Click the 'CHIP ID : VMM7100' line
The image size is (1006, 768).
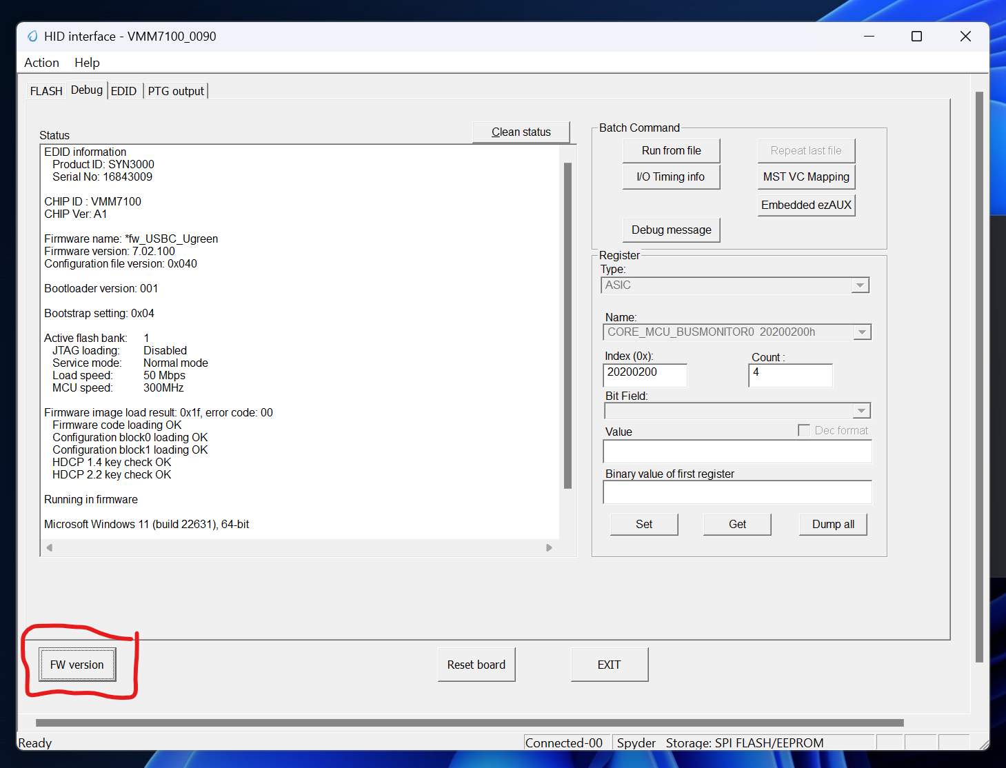92,201
